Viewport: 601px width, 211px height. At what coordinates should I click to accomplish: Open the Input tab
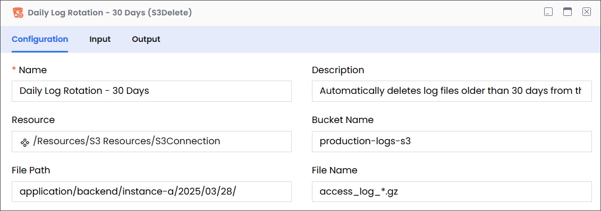click(100, 39)
